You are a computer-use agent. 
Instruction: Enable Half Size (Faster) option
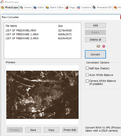pos(87,68)
